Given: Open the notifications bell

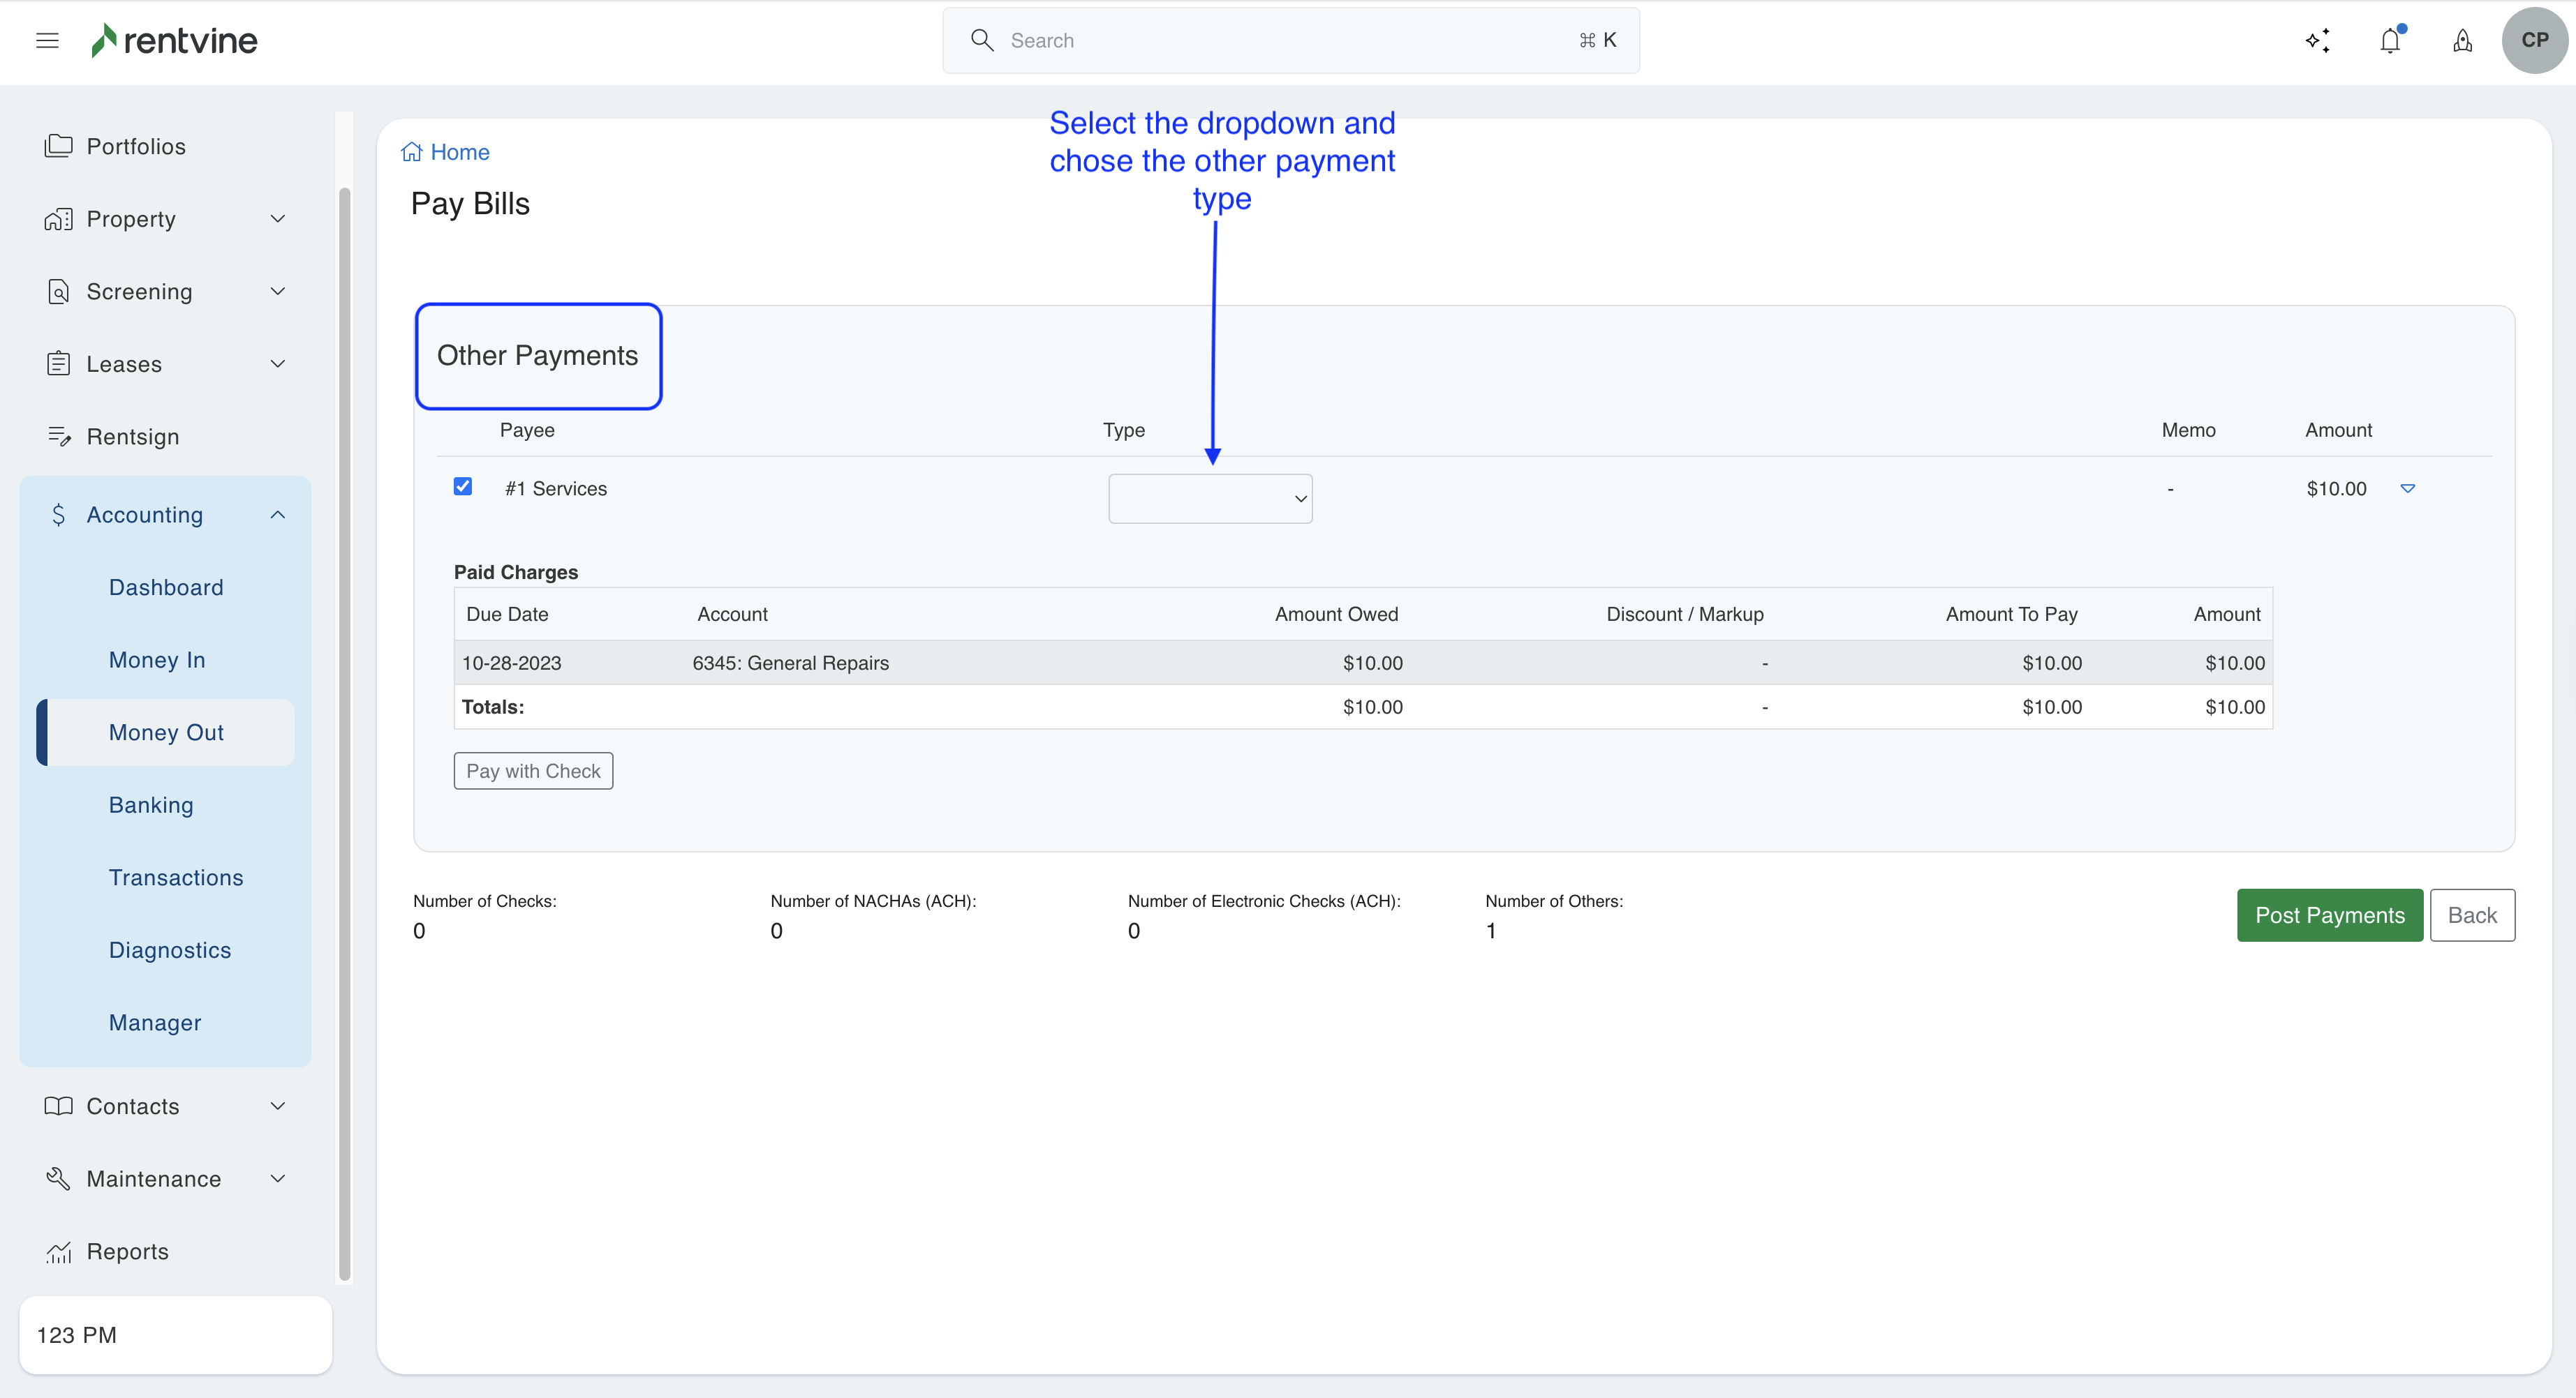Looking at the screenshot, I should pos(2390,41).
